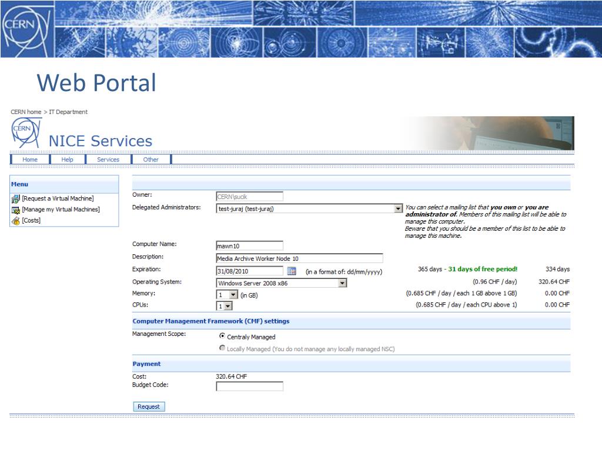602x451 pixels.
Task: Click the Costs icon in Menu
Action: [x=15, y=221]
